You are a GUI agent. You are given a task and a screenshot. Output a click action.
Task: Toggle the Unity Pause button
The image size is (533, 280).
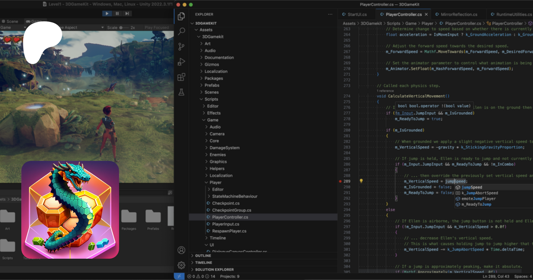coord(117,13)
